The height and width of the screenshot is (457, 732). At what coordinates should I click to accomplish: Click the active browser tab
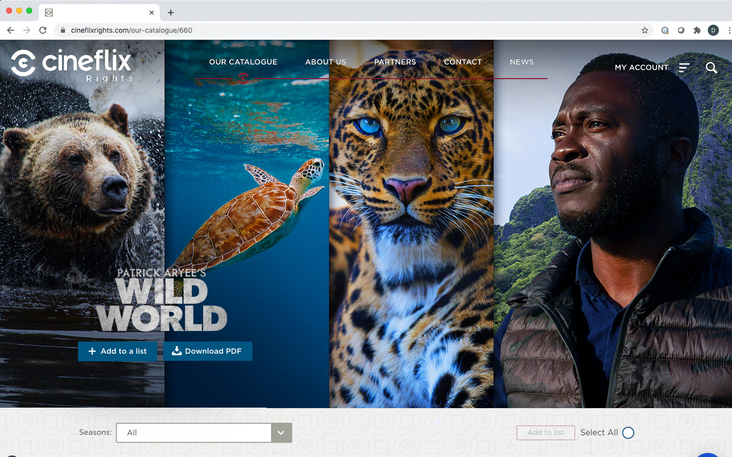tap(99, 13)
